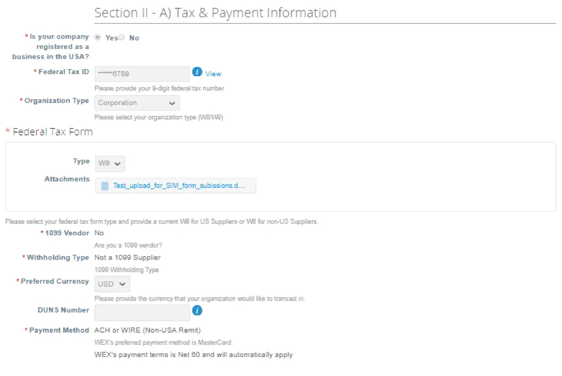
Task: Click the Section II Tax & Payment Information heading
Action: pos(215,13)
